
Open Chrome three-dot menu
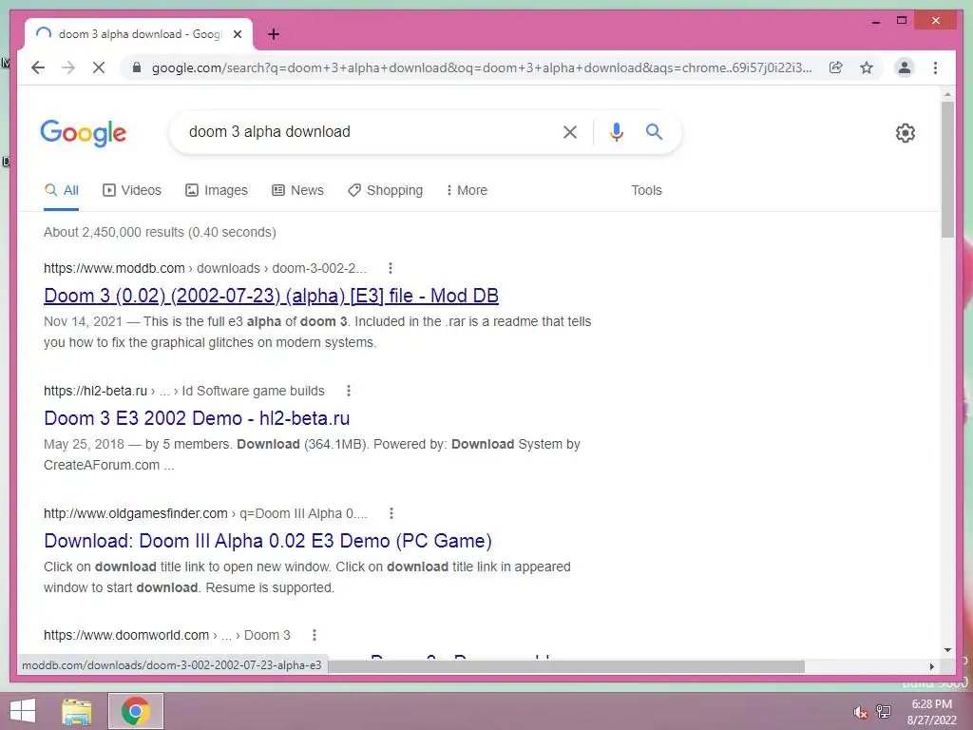[935, 67]
